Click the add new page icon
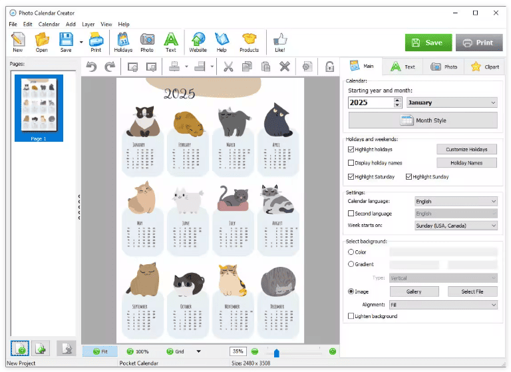The height and width of the screenshot is (372, 511). pyautogui.click(x=20, y=348)
